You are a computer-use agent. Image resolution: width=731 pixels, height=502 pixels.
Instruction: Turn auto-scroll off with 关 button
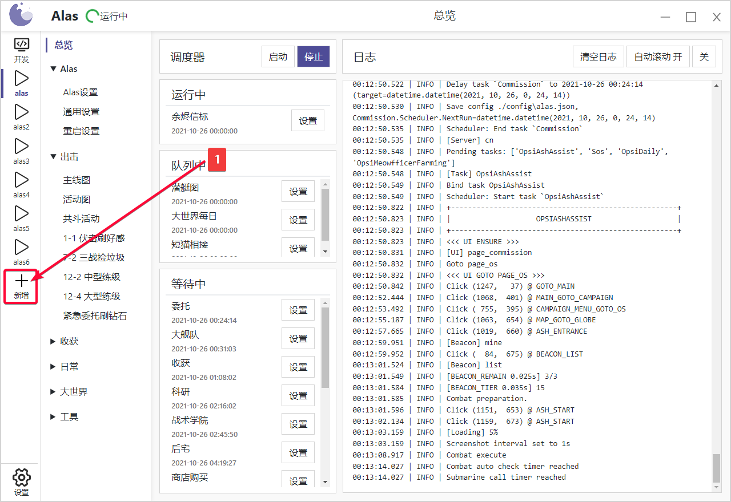coord(704,57)
